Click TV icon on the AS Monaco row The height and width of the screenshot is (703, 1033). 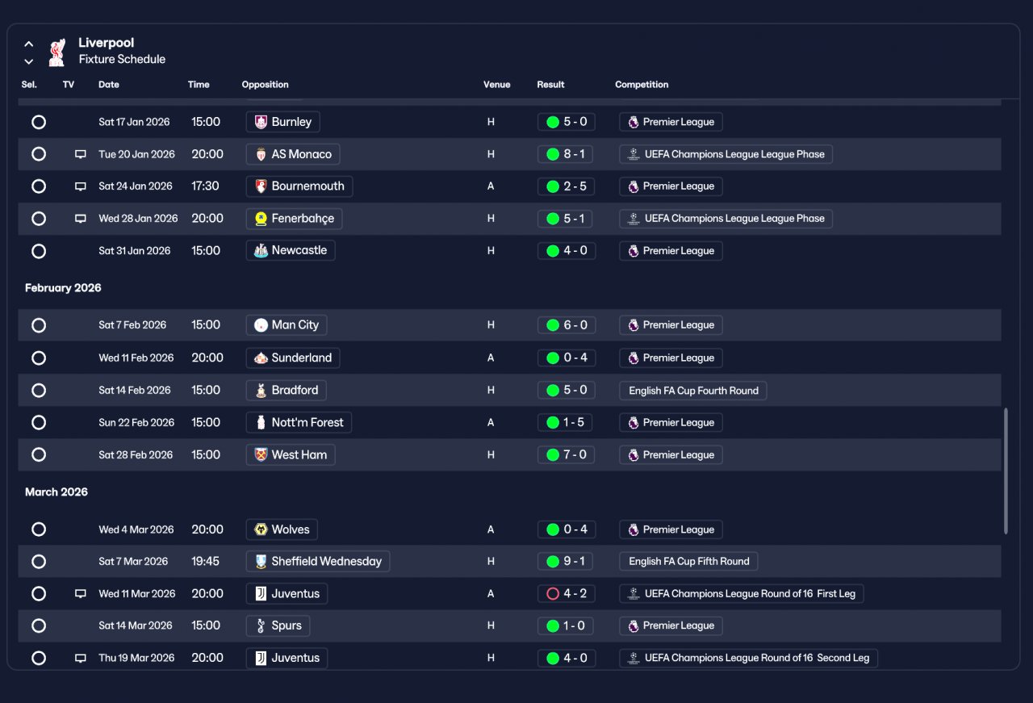point(80,154)
